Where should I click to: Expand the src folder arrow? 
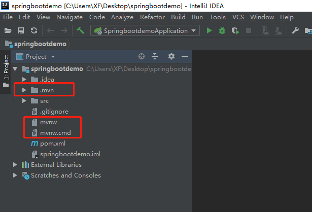click(24, 101)
